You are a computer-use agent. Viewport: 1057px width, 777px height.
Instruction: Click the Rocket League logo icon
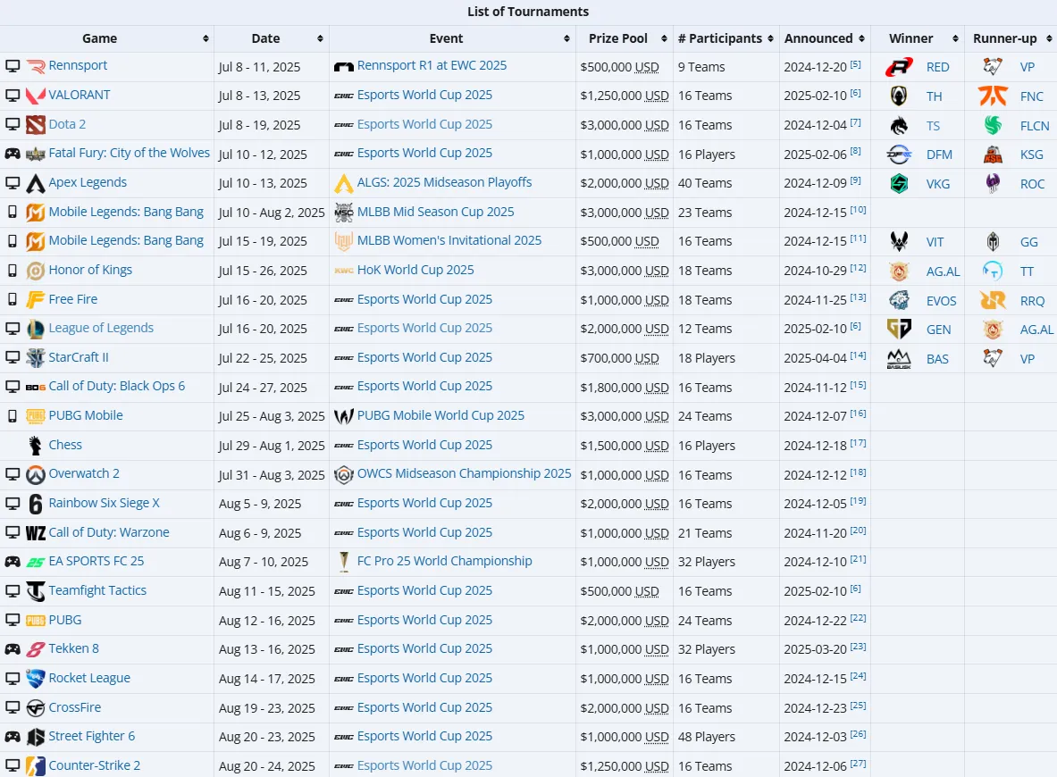click(35, 679)
